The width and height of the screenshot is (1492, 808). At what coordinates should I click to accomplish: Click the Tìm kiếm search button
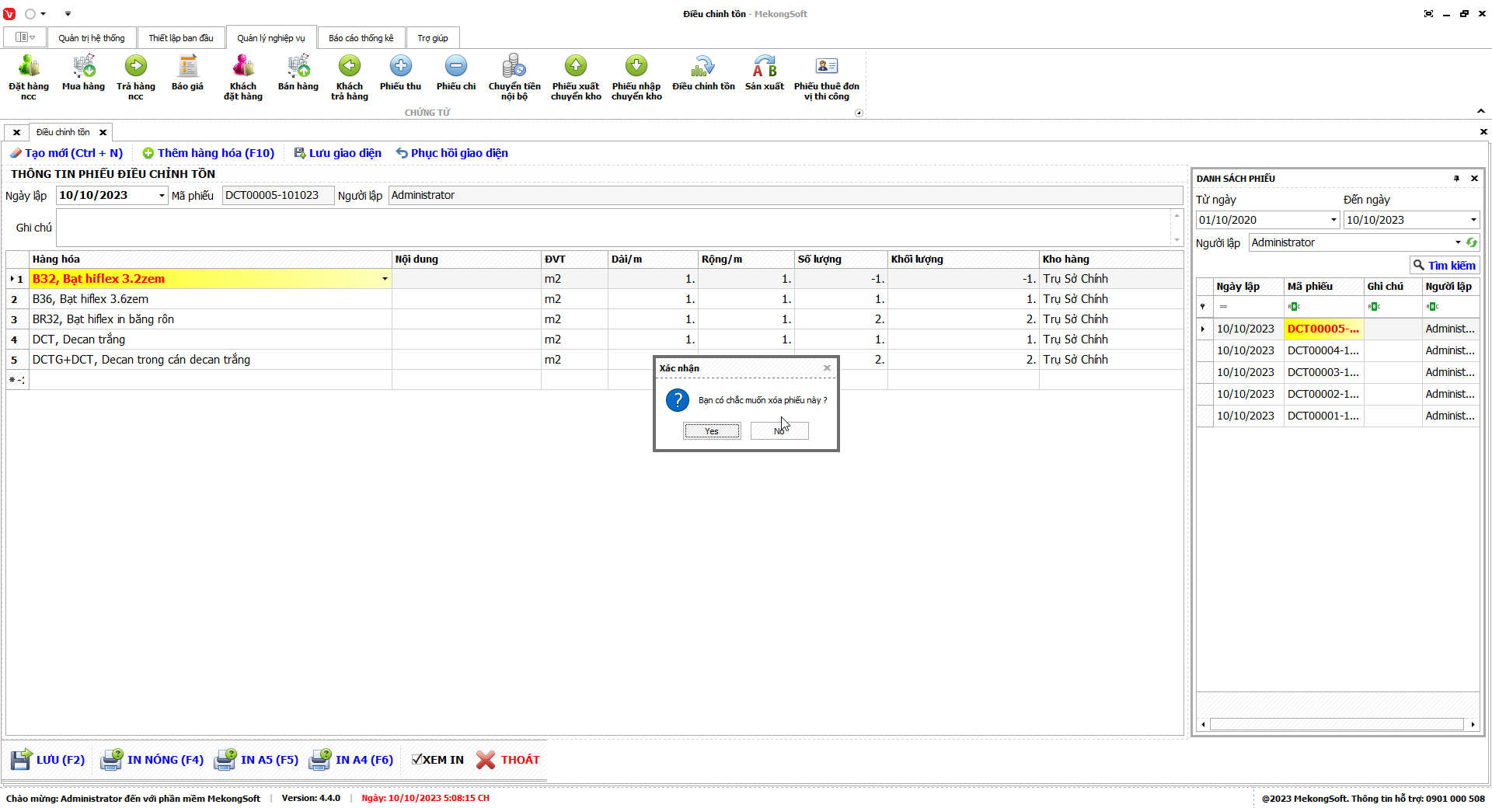click(1445, 266)
